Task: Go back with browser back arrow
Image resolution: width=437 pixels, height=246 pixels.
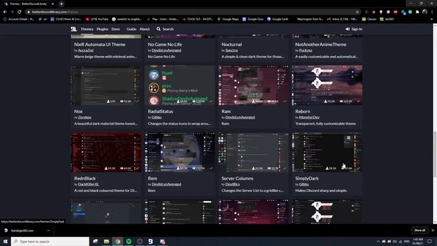Action: [x=5, y=12]
